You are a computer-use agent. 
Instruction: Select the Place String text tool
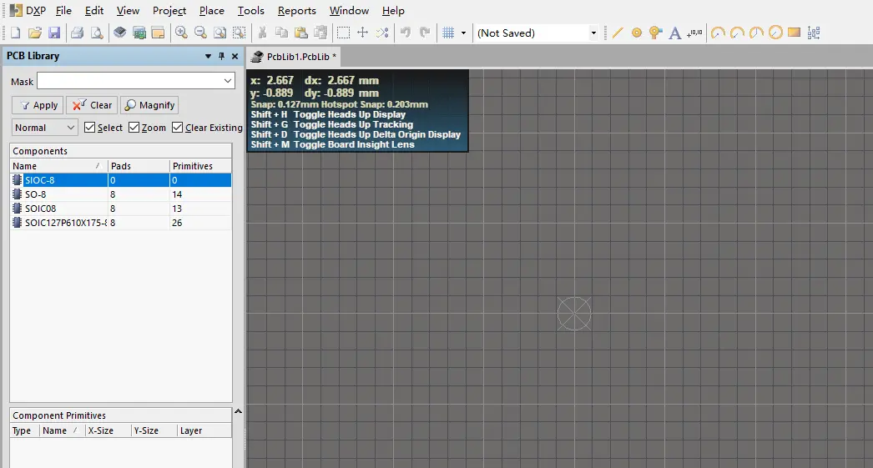[x=676, y=33]
